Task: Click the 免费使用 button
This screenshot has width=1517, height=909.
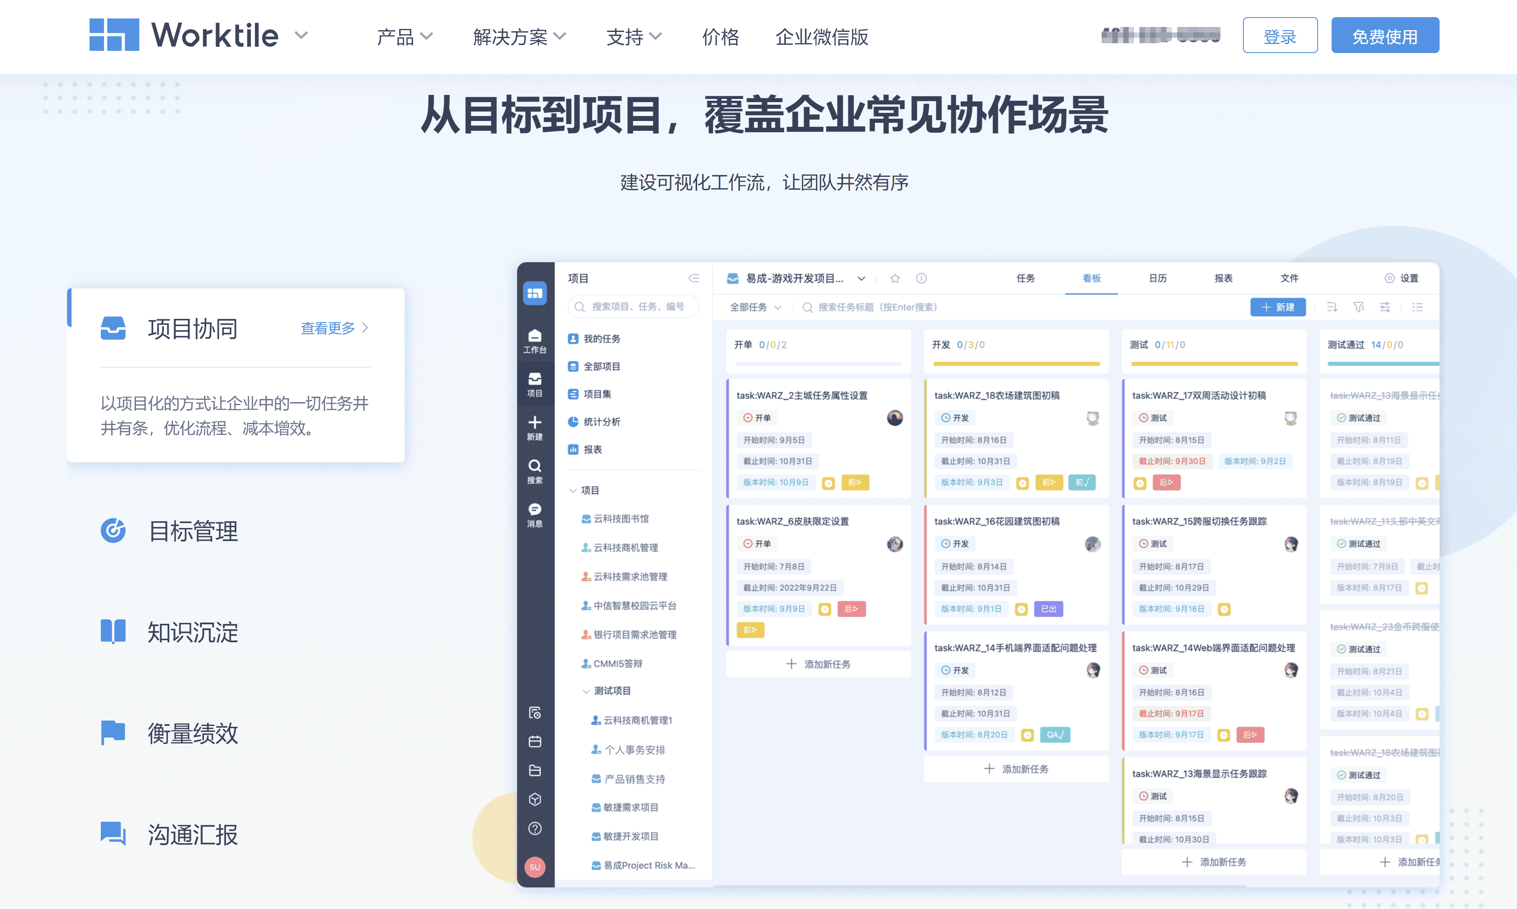Action: click(1385, 35)
